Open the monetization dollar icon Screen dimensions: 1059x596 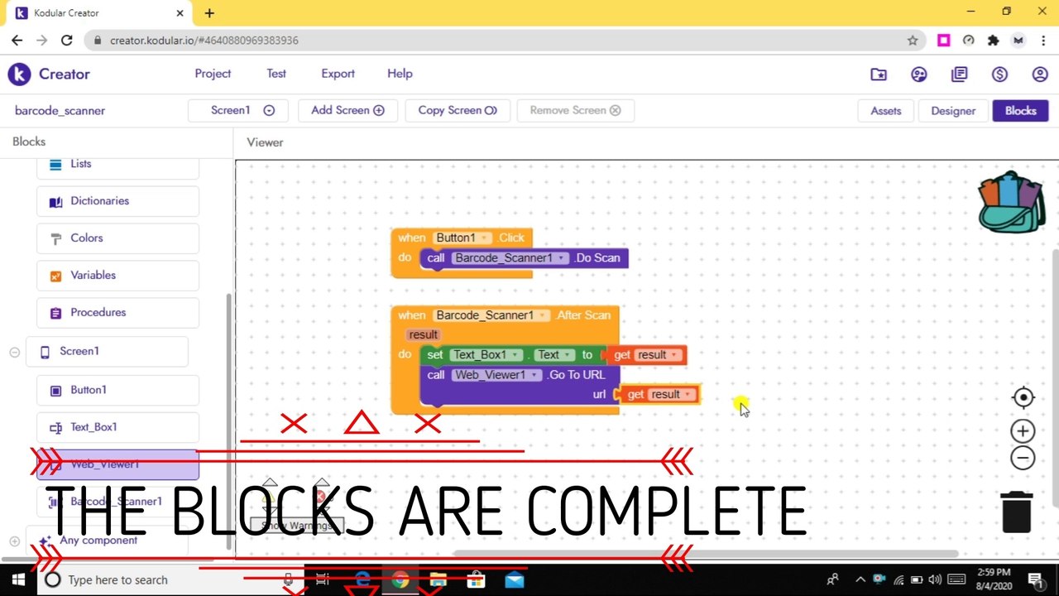[999, 74]
